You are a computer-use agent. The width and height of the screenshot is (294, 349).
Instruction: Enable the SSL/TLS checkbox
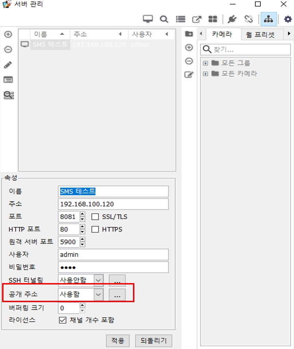(95, 217)
